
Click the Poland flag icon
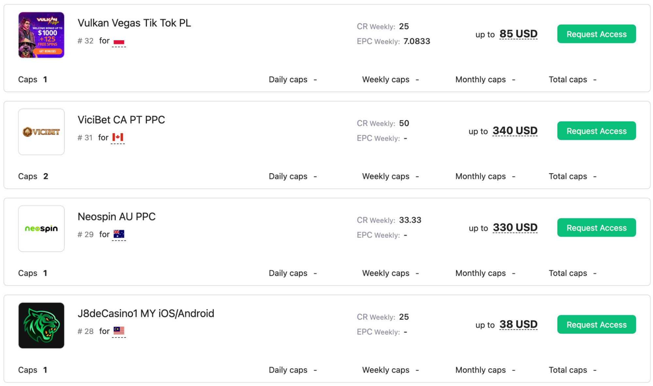[119, 42]
